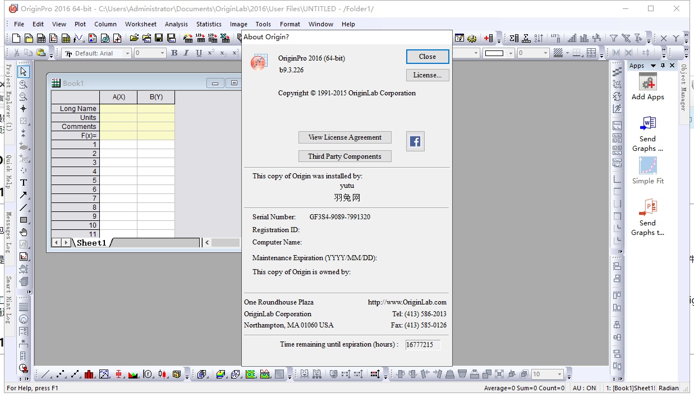This screenshot has height=397, width=694.
Task: Open the Default: Arial font dropdown
Action: tap(127, 53)
